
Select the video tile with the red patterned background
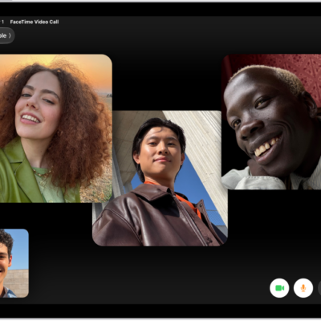click(271, 122)
